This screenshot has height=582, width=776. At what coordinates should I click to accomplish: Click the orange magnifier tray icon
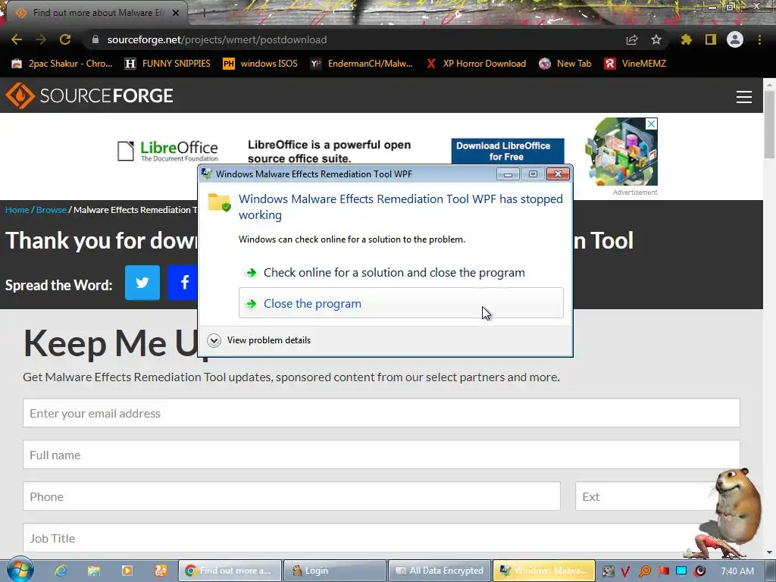pos(645,571)
